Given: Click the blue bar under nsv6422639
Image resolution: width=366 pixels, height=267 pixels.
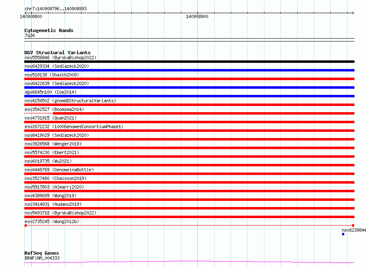Looking at the screenshot, I should (x=189, y=87).
